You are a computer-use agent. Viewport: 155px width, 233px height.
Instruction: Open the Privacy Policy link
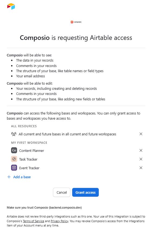pyautogui.click(x=60, y=221)
